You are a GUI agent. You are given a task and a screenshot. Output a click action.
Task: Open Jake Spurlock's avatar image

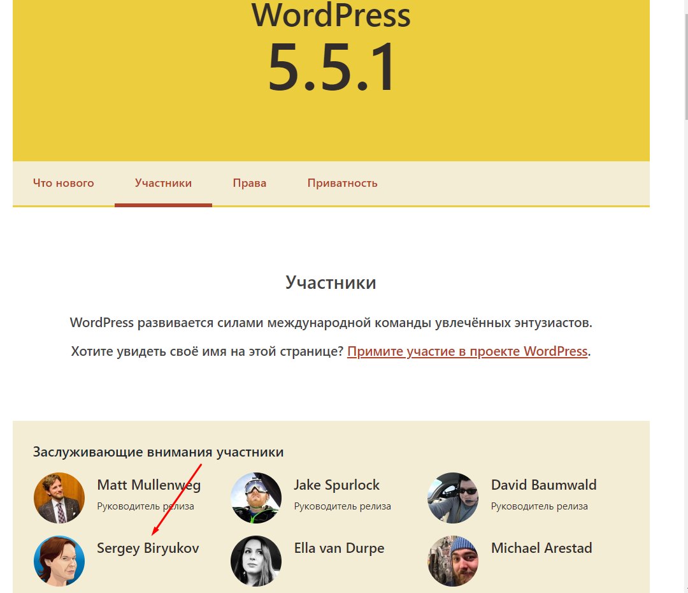pyautogui.click(x=256, y=498)
